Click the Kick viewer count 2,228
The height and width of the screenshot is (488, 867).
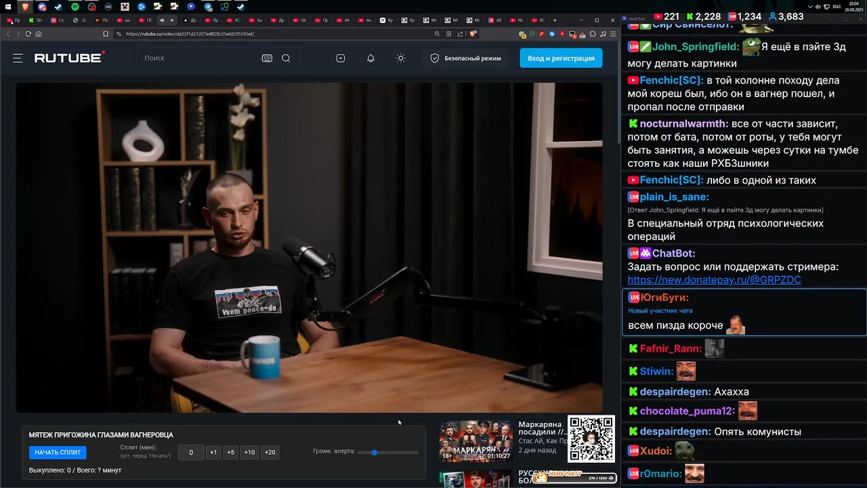click(x=703, y=16)
